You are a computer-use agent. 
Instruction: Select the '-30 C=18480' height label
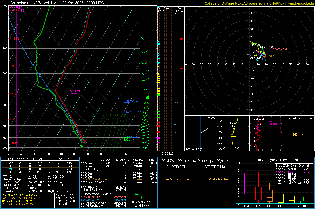133,101
